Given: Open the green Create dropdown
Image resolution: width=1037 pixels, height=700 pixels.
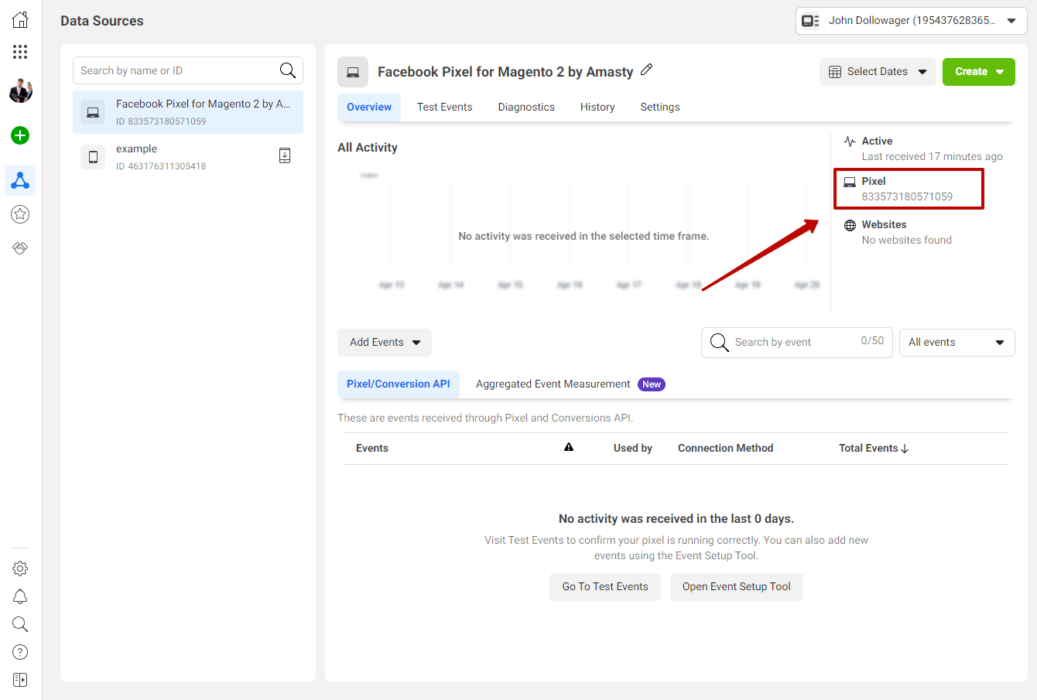Looking at the screenshot, I should tap(978, 72).
